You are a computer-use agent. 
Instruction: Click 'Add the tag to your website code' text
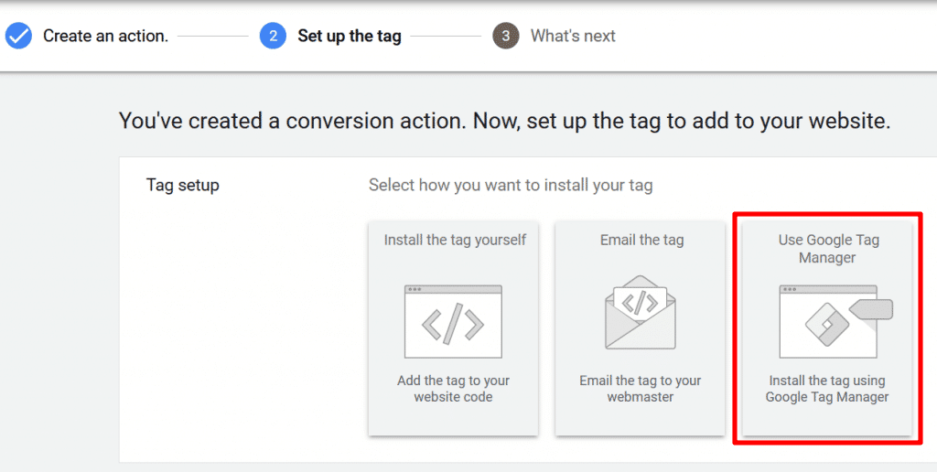(453, 389)
